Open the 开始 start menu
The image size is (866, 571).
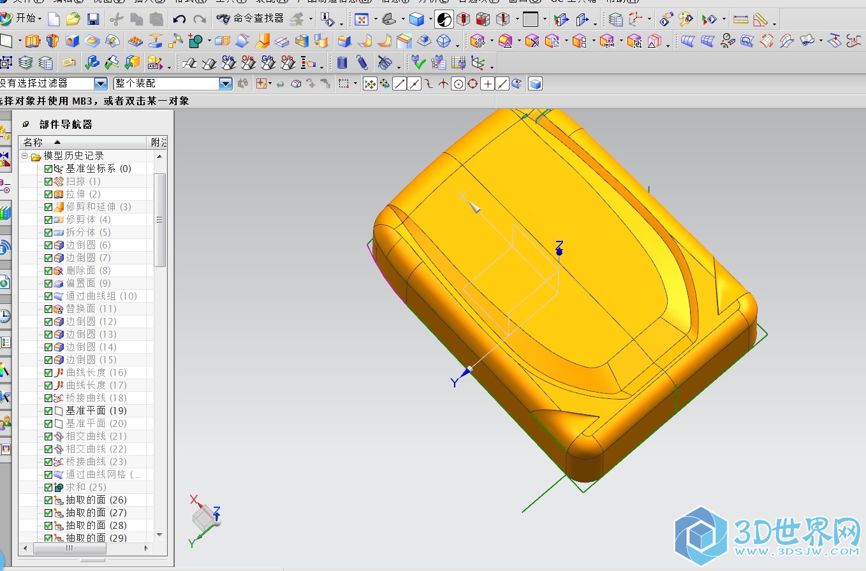[21, 19]
